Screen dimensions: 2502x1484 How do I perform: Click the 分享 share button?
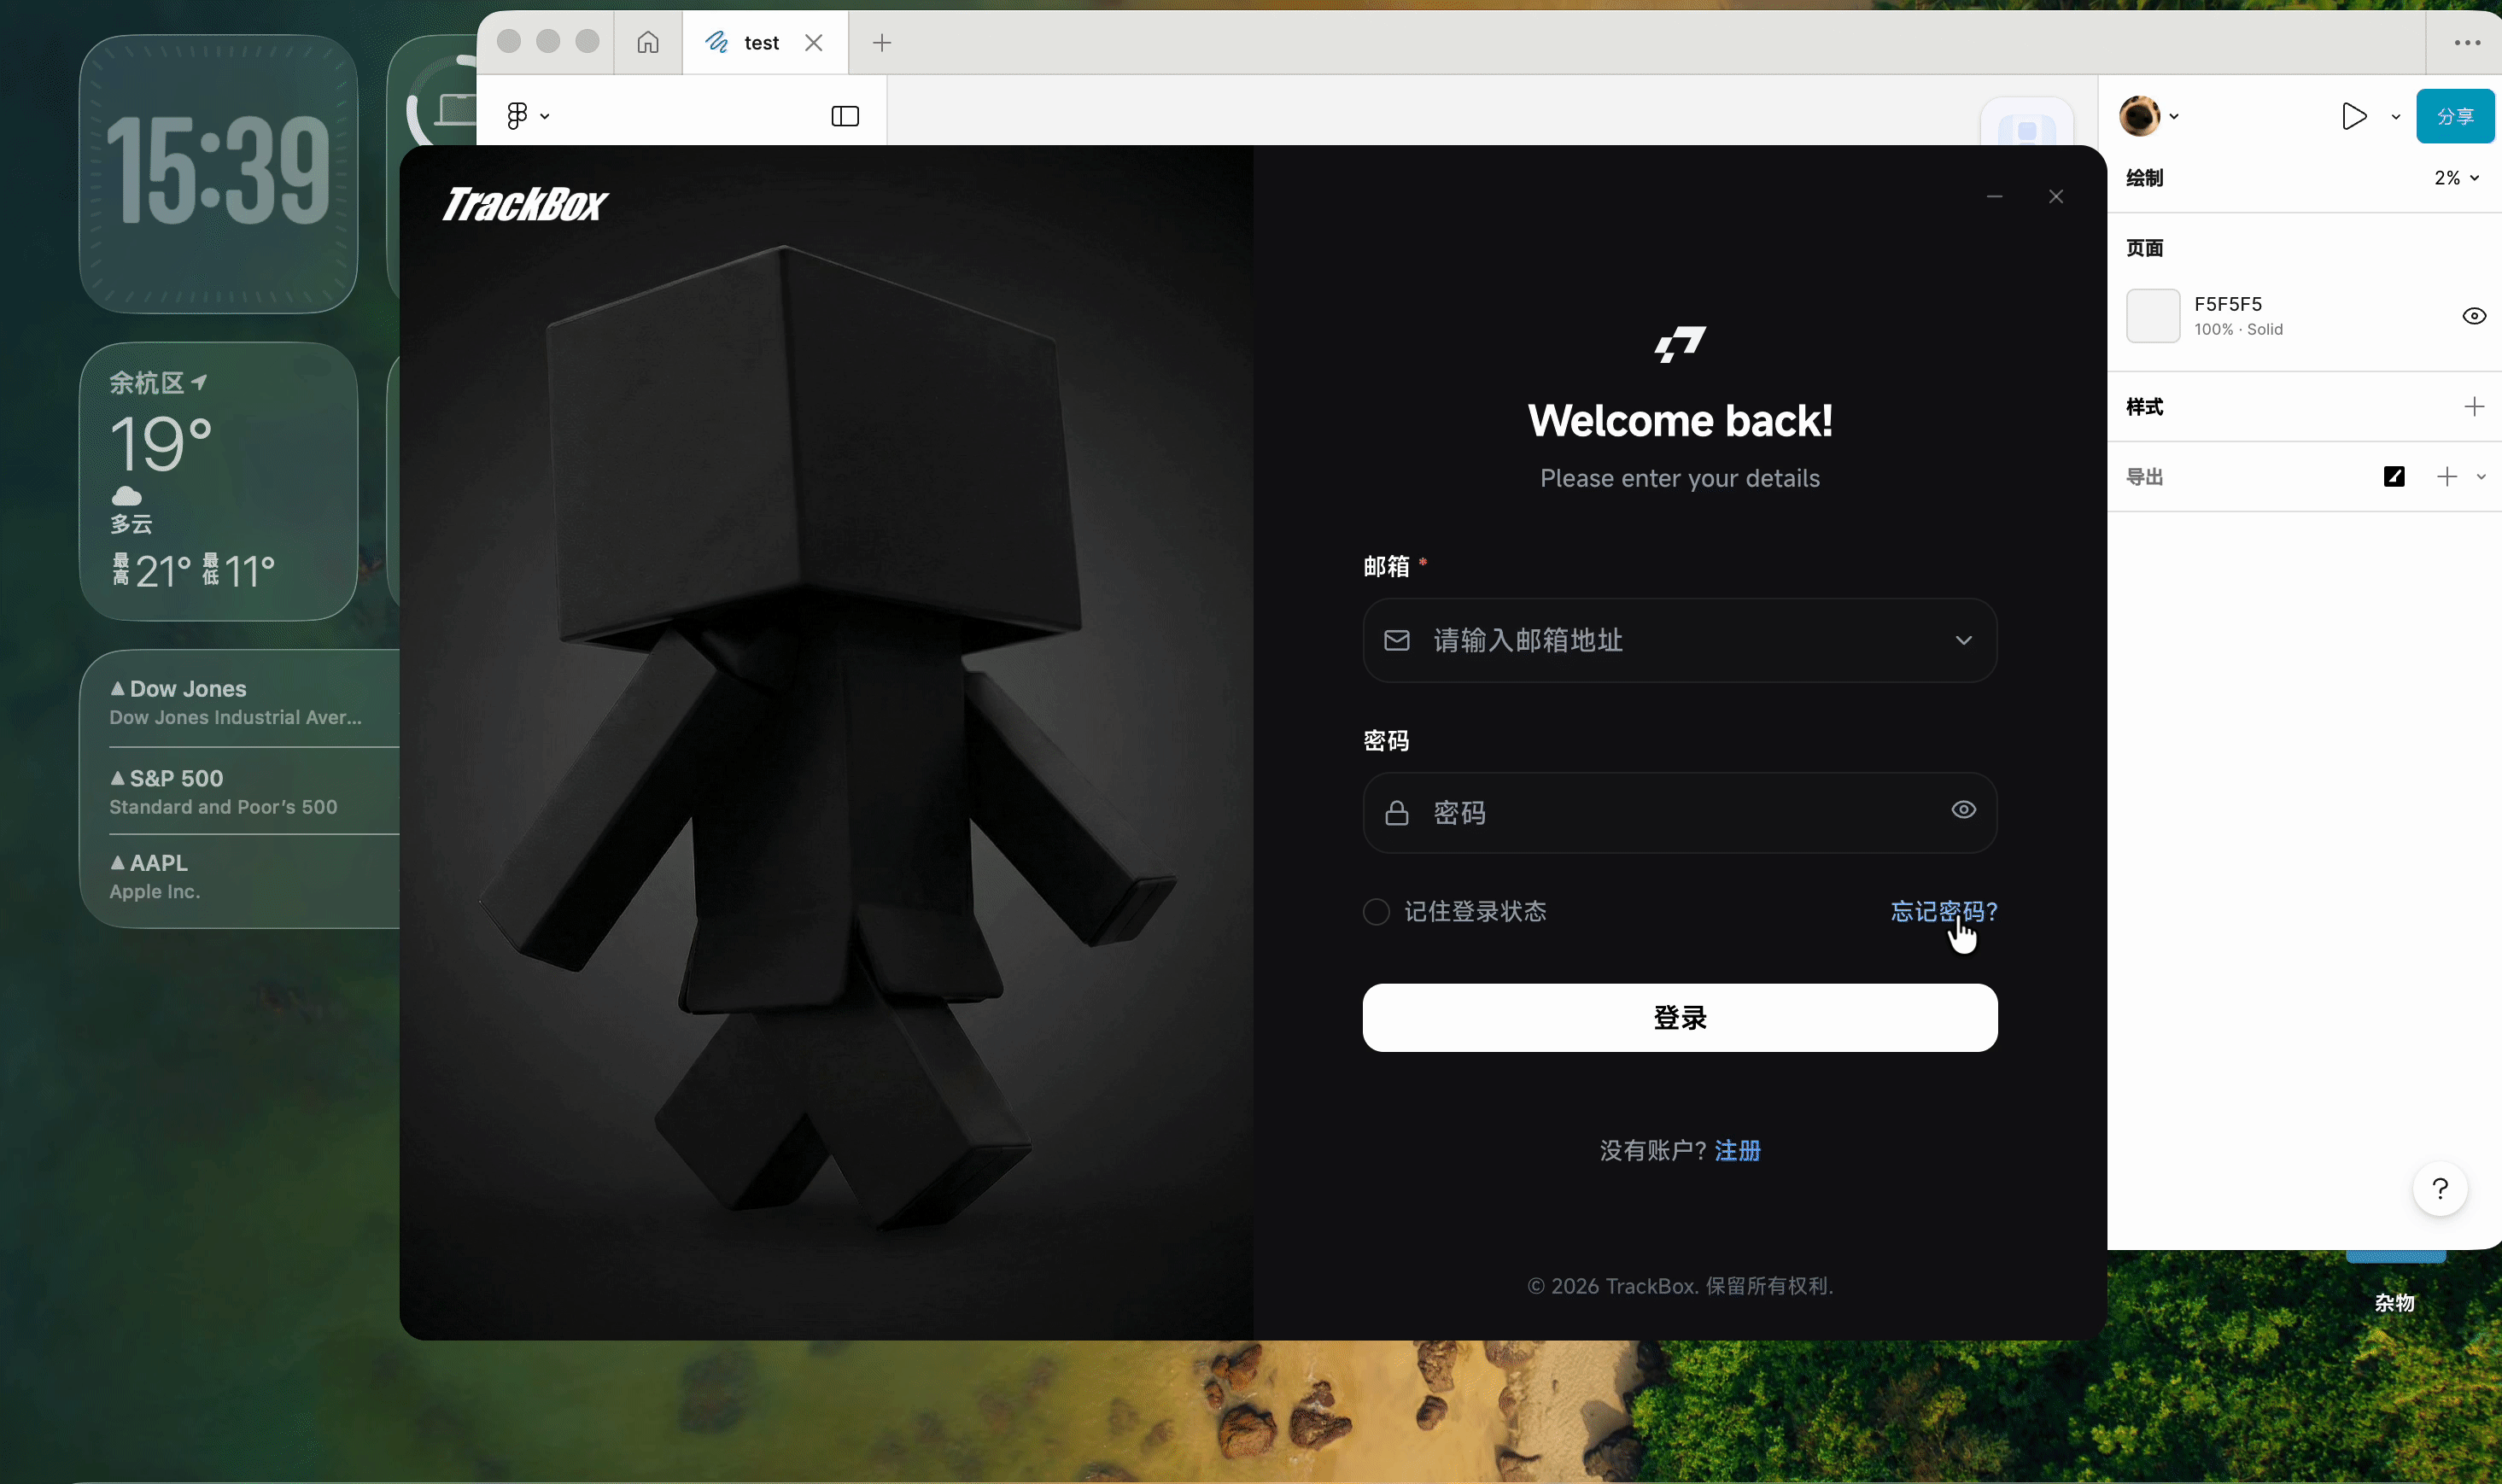pyautogui.click(x=2455, y=116)
